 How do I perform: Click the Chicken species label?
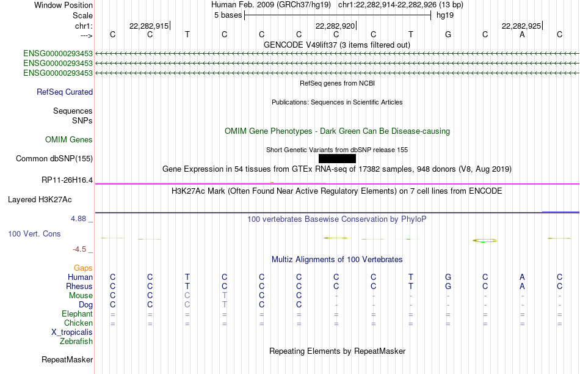pos(78,323)
